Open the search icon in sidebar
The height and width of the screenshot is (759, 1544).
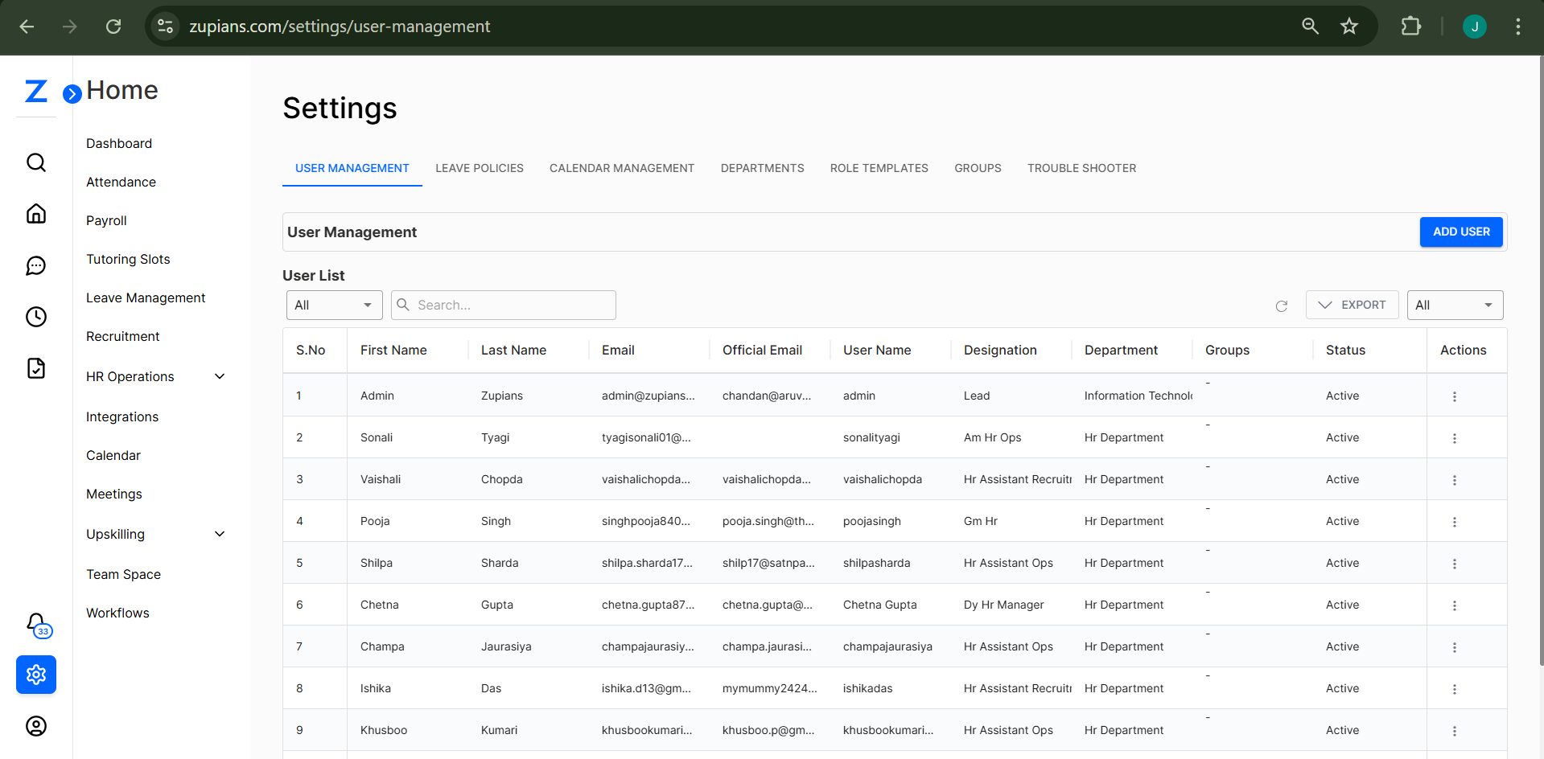[x=36, y=162]
